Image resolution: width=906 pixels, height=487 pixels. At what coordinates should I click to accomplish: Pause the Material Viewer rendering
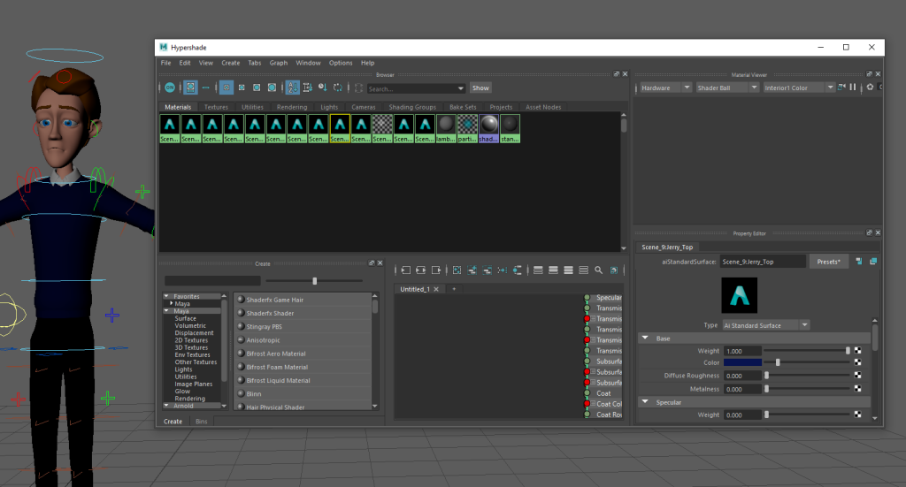853,88
